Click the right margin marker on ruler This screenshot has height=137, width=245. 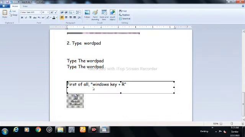coord(175,27)
